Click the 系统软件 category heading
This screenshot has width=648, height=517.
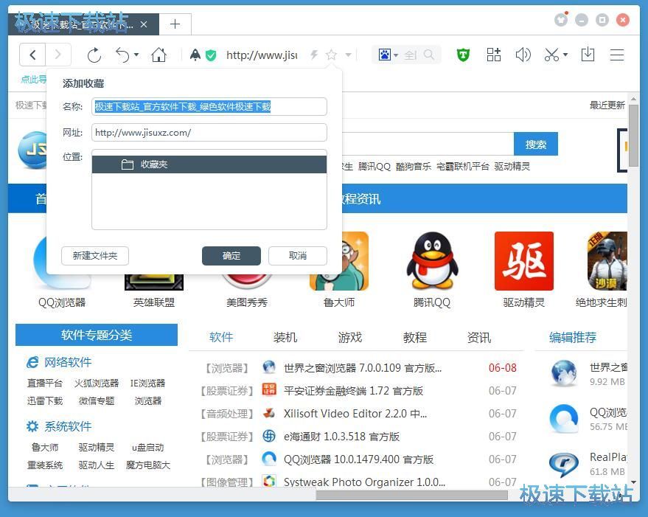(x=68, y=426)
